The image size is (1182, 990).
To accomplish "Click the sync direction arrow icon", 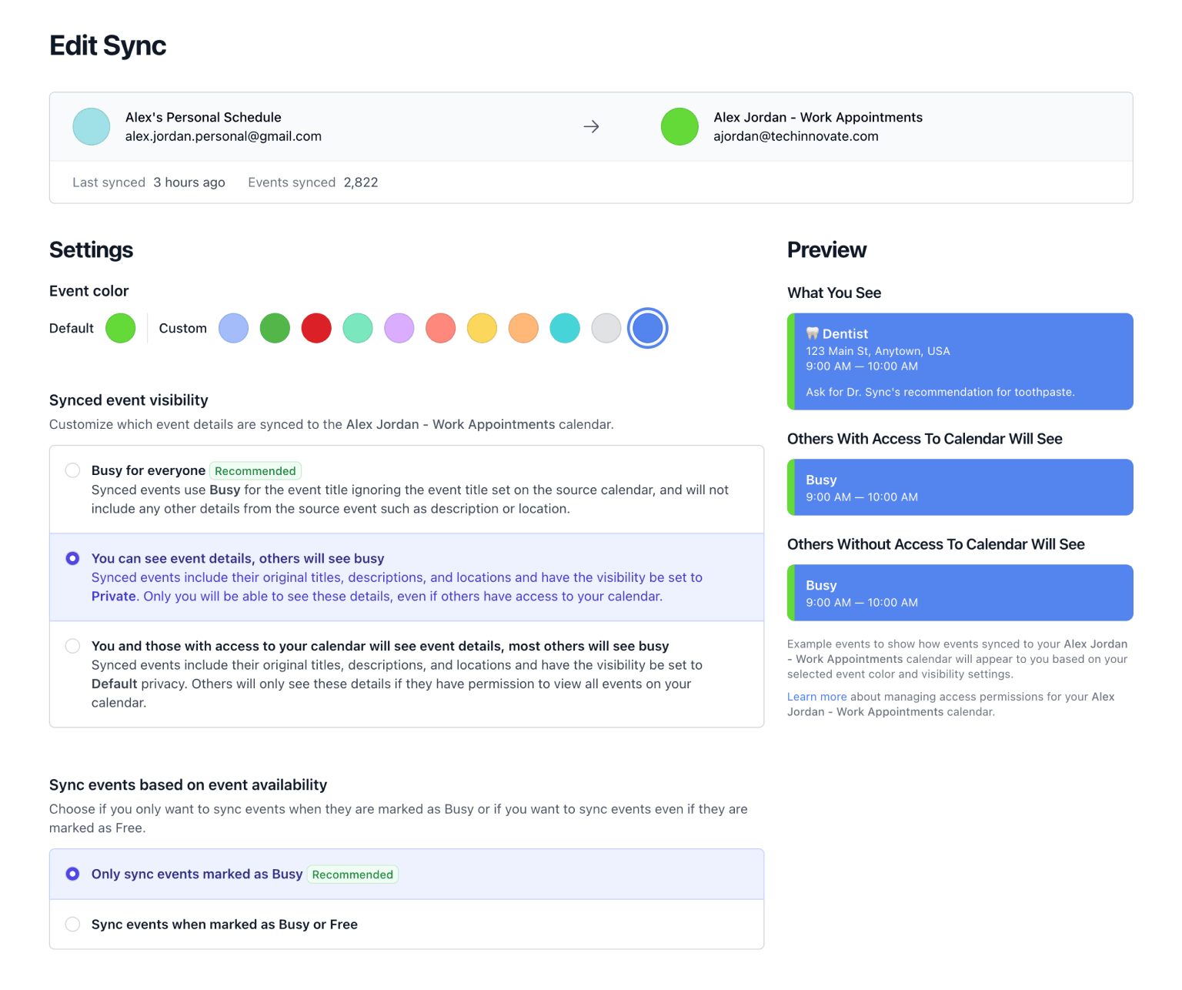I will click(x=591, y=125).
